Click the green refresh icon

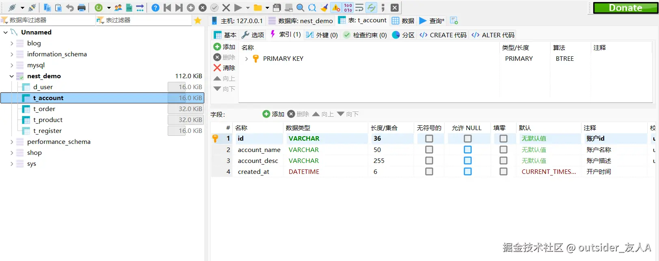click(98, 8)
